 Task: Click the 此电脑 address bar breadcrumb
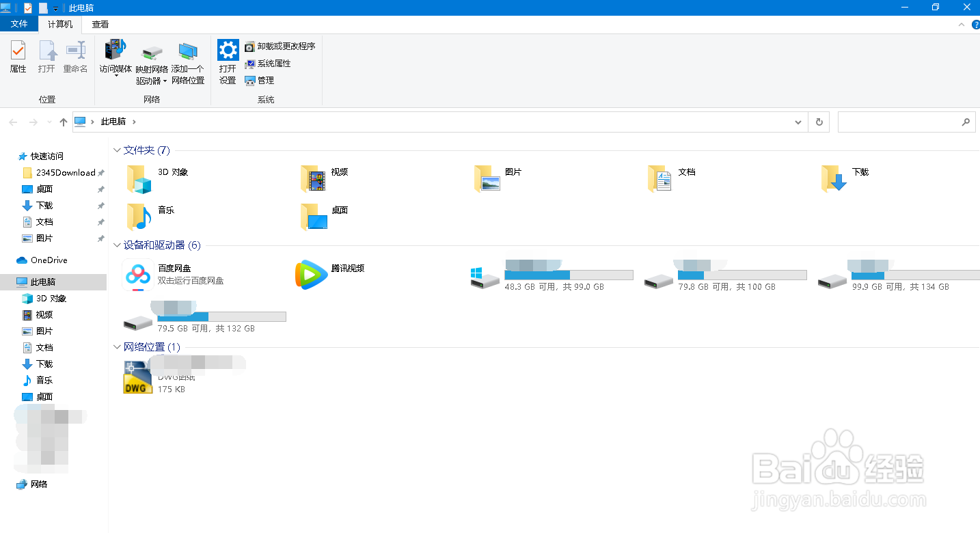pos(113,122)
